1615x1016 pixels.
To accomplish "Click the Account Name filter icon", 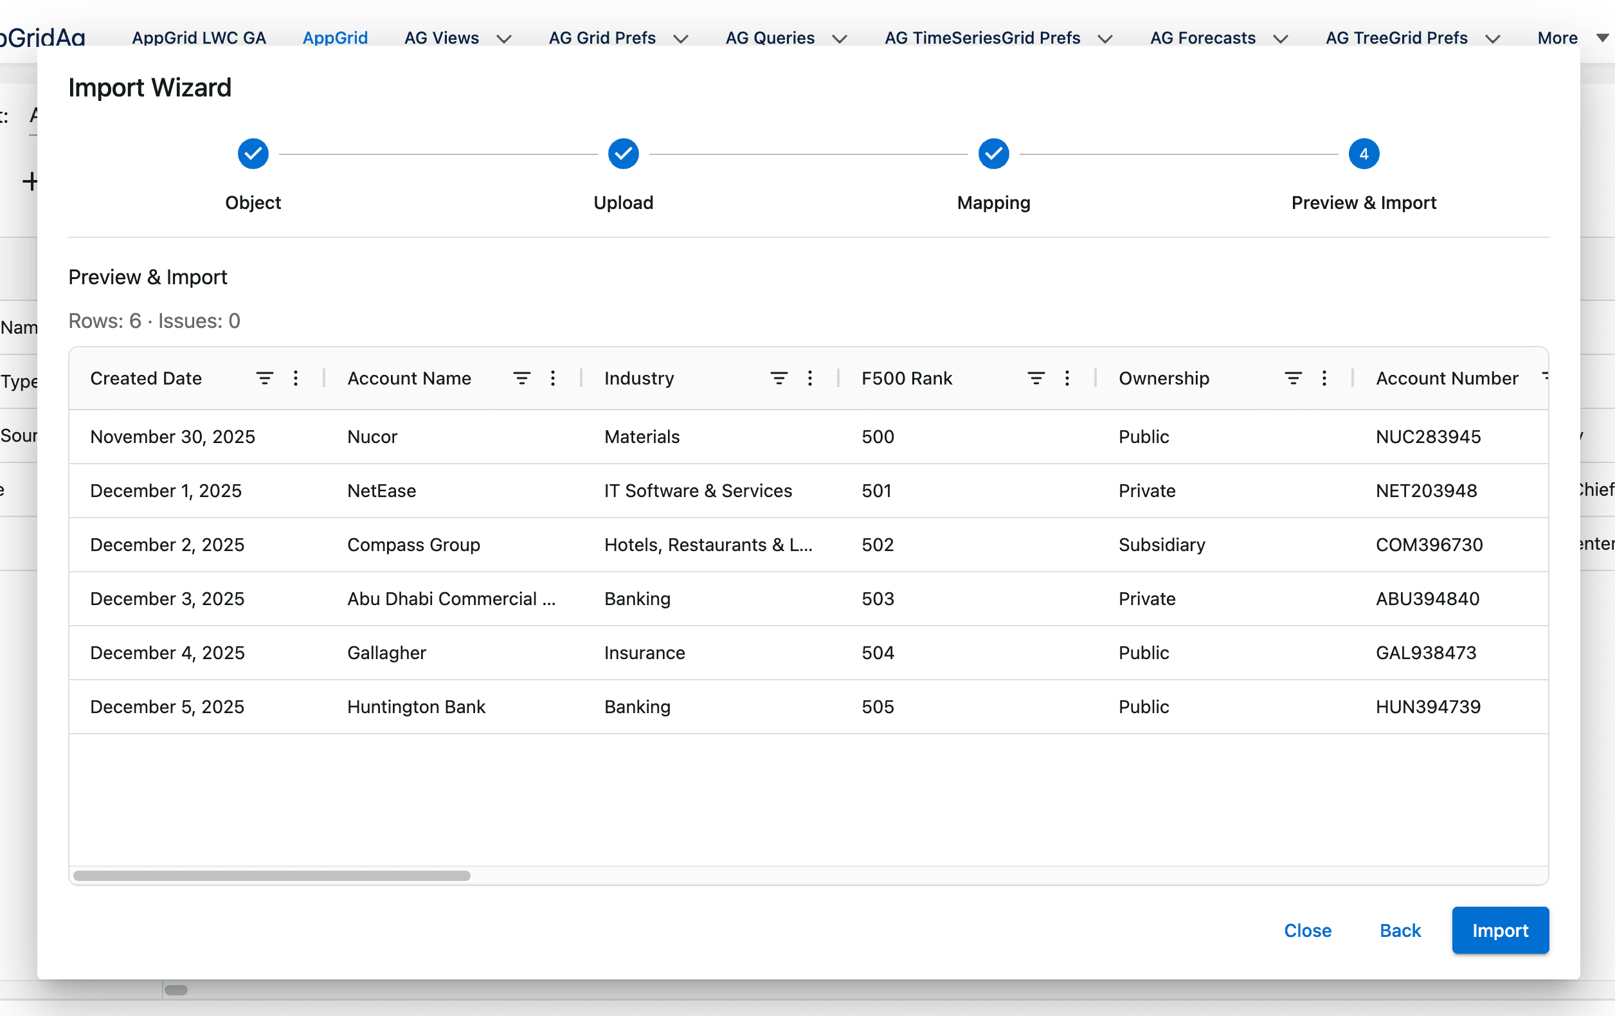I will [x=521, y=378].
